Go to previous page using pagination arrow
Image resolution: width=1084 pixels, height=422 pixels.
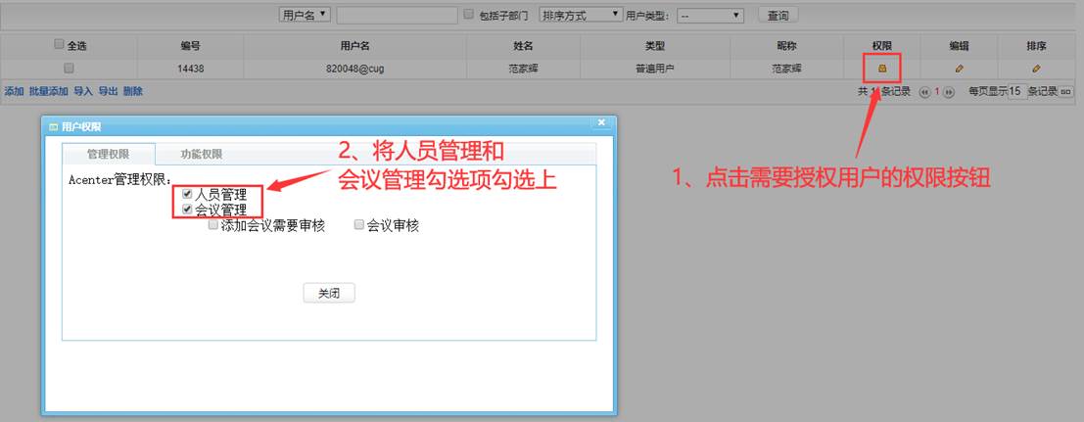click(923, 91)
